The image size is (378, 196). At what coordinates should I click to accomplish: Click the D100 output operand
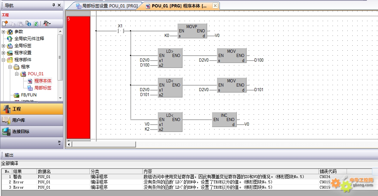(259, 60)
